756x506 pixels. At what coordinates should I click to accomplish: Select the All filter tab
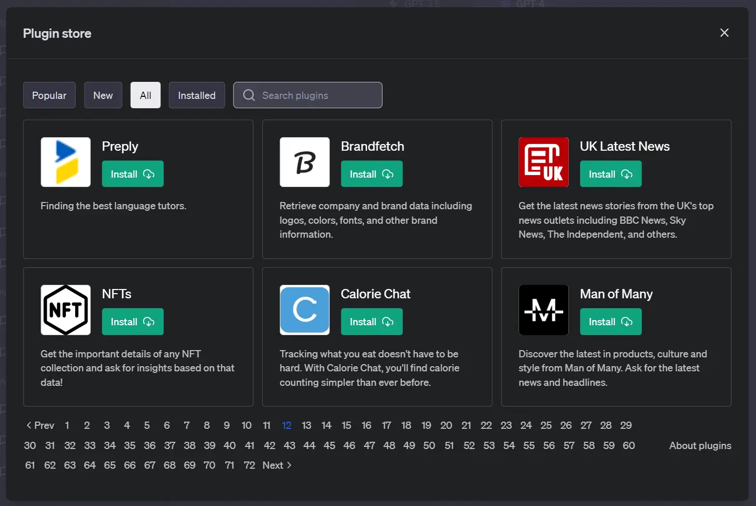coord(146,95)
